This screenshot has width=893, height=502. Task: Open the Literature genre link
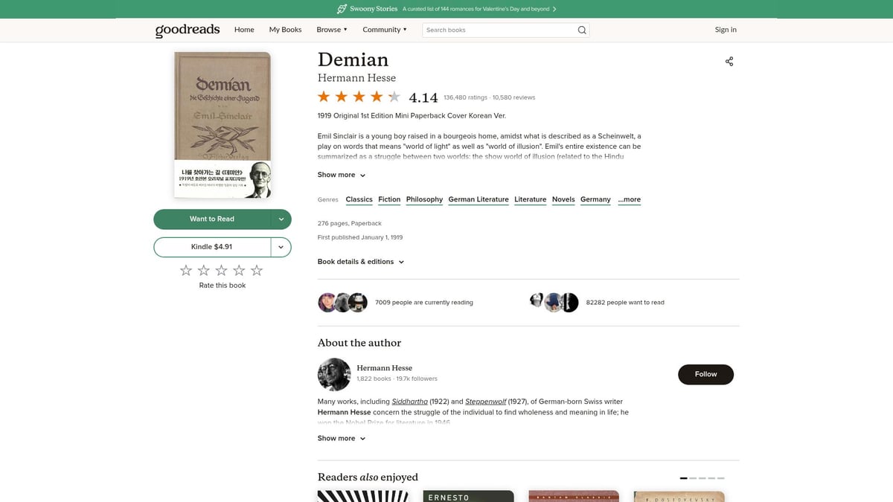(531, 199)
